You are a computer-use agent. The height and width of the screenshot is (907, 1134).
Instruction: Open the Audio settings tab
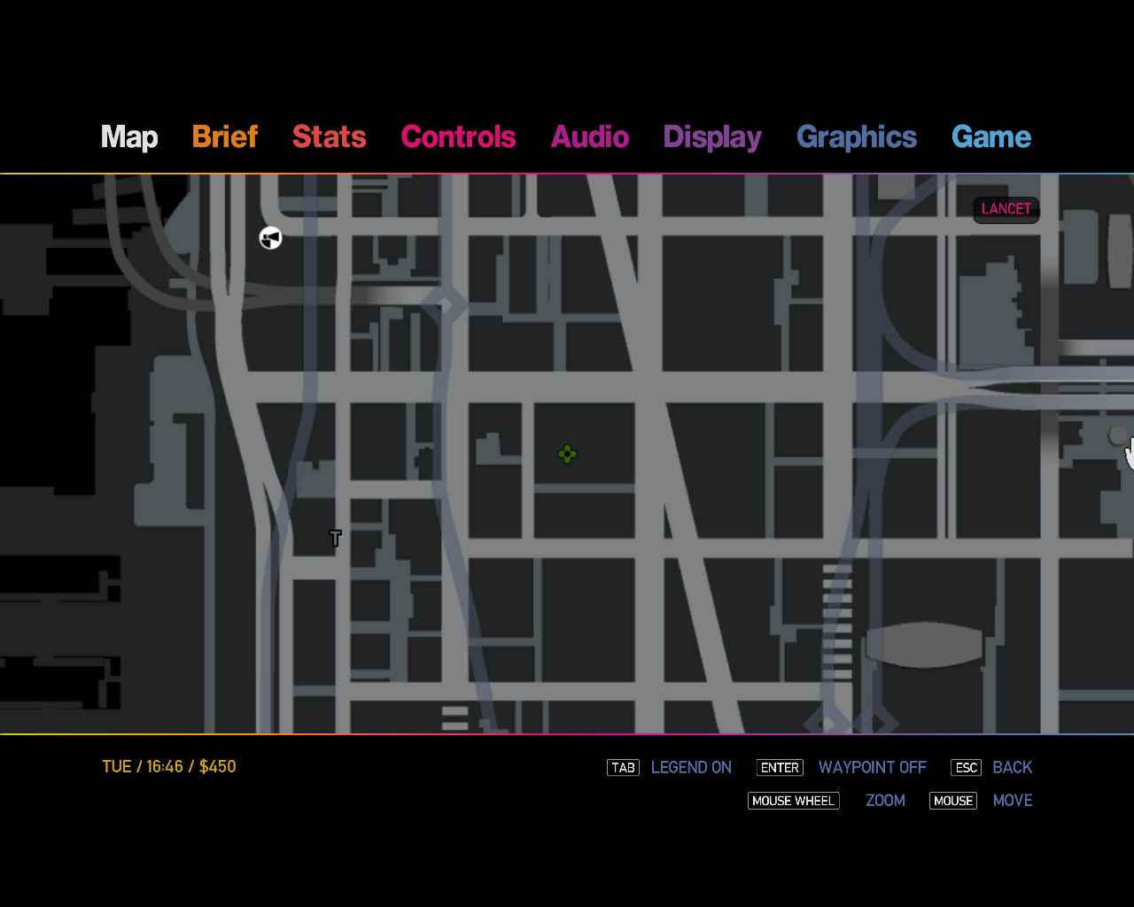point(590,136)
